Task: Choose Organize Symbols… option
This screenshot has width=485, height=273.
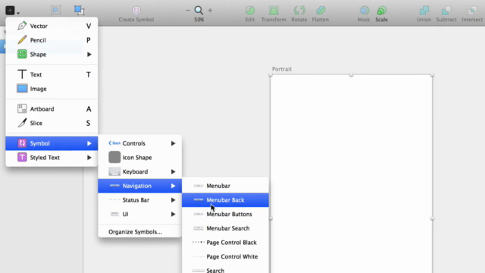Action: 139,232
